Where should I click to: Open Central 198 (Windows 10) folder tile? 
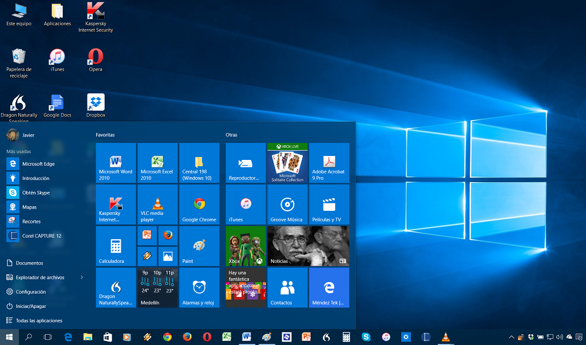tap(199, 163)
